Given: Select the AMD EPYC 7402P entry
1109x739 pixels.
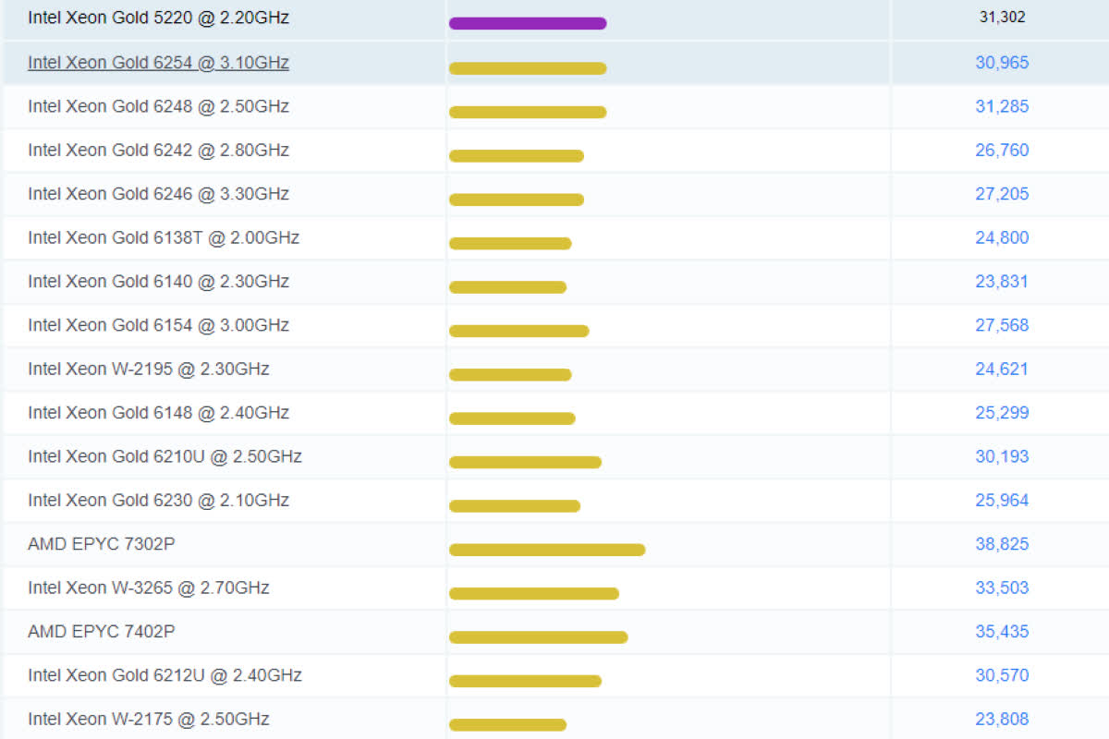Looking at the screenshot, I should 102,632.
